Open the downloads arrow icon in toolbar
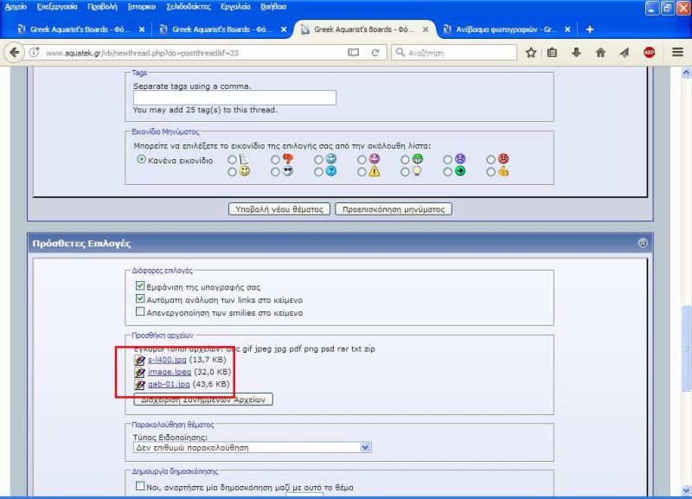This screenshot has height=499, width=692. coord(576,53)
